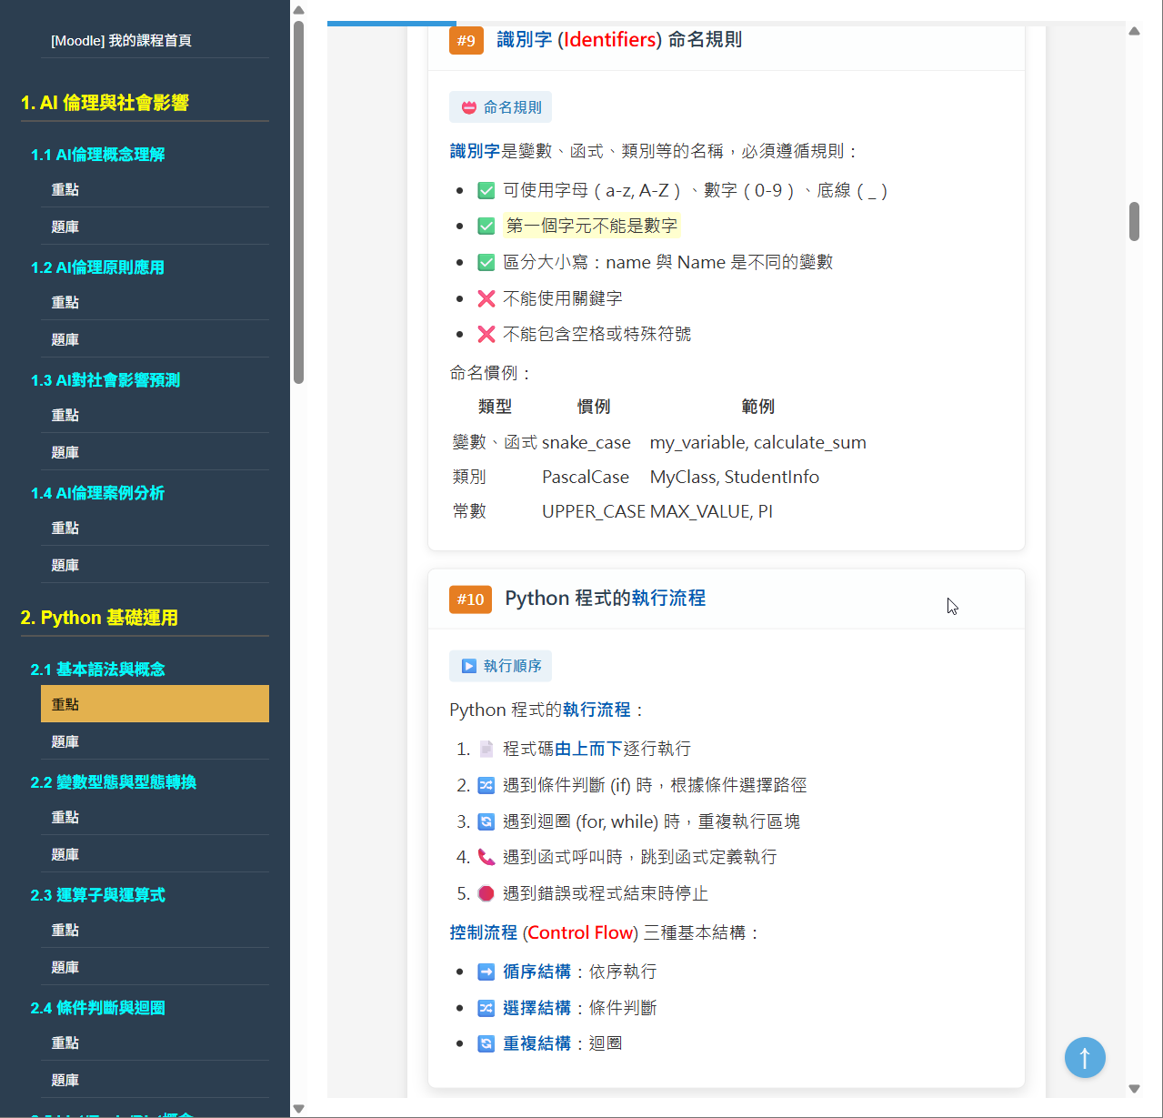
Task: Open 題庫 under 1.3 AI對社會影響預測
Action: tap(155, 453)
